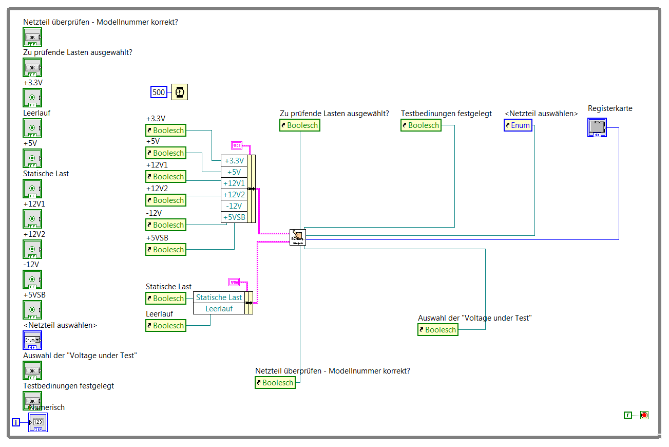
Task: Click Netzteil überprüfen Boolesch node at bottom
Action: tap(275, 383)
